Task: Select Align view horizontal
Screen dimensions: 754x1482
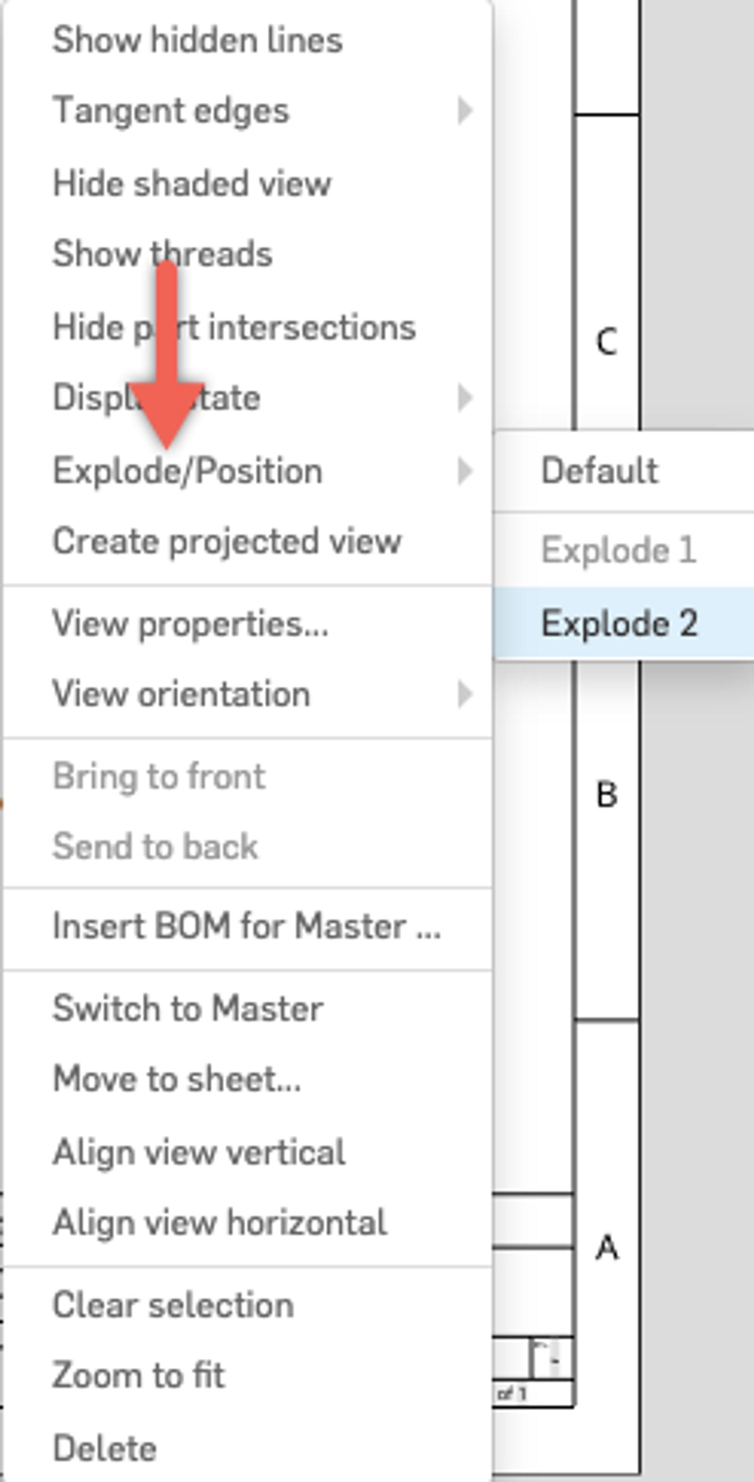Action: 220,1222
